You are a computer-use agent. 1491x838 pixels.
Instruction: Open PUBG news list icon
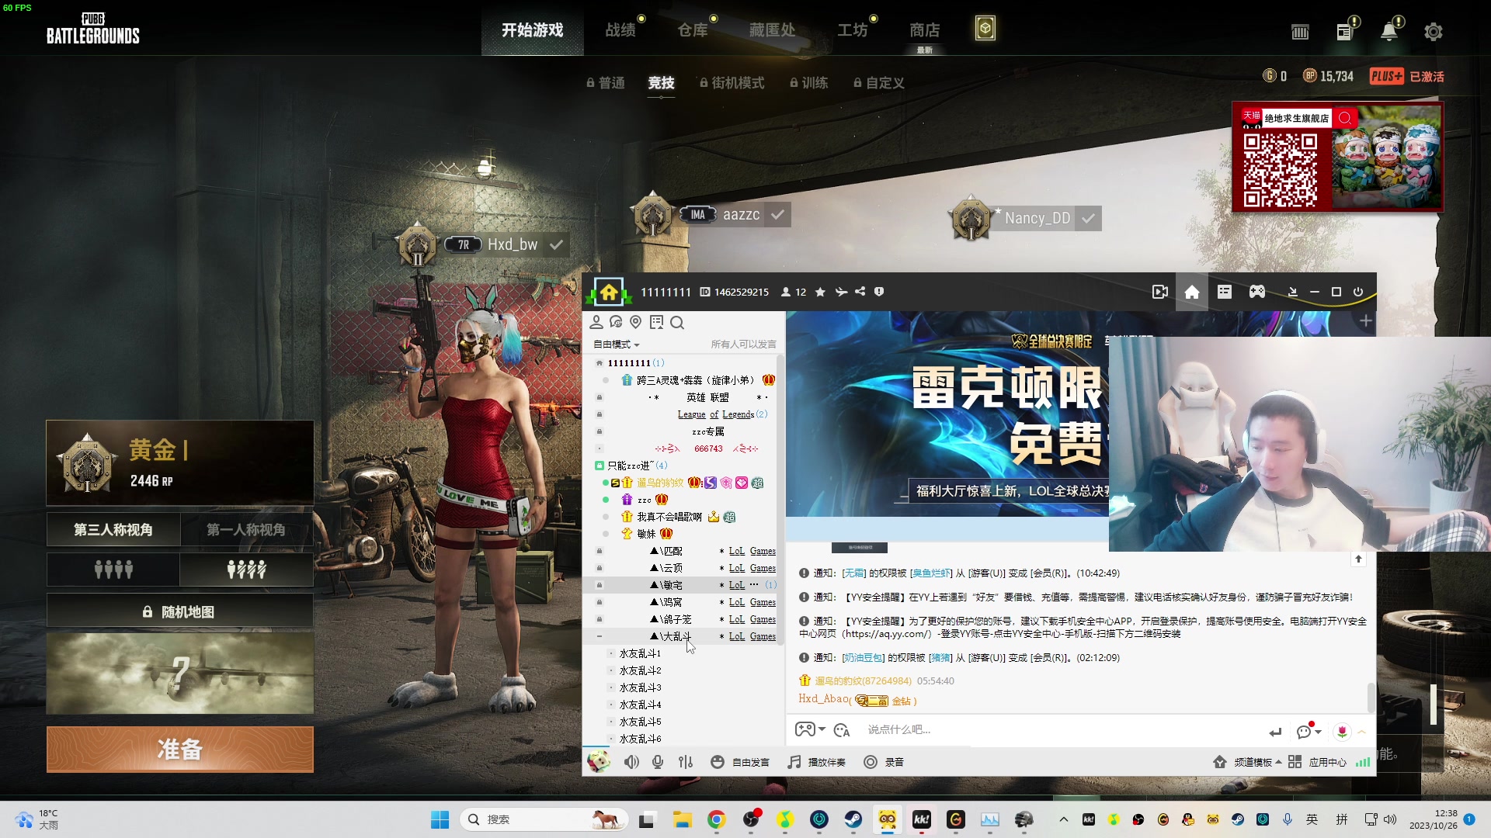(1345, 32)
